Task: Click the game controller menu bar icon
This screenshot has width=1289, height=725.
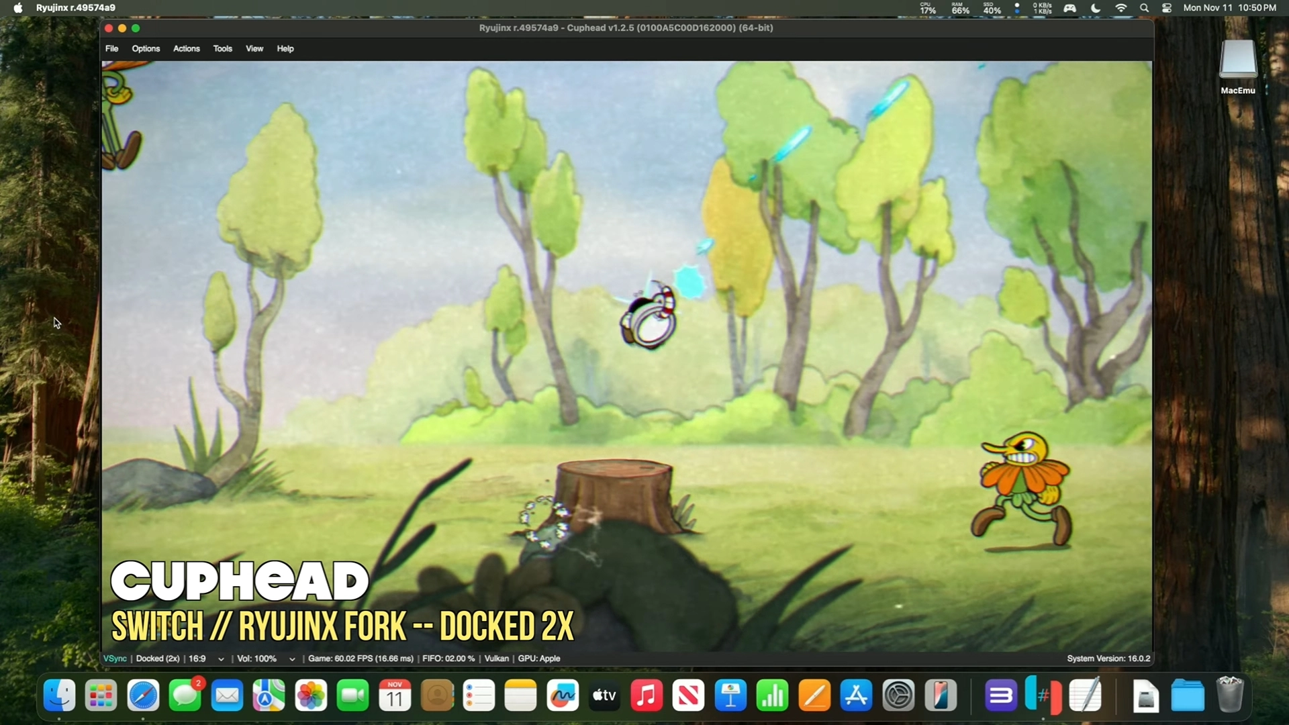Action: 1070,8
